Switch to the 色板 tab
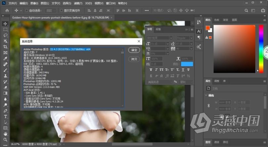Screen dimensions: 268x147 217,20
